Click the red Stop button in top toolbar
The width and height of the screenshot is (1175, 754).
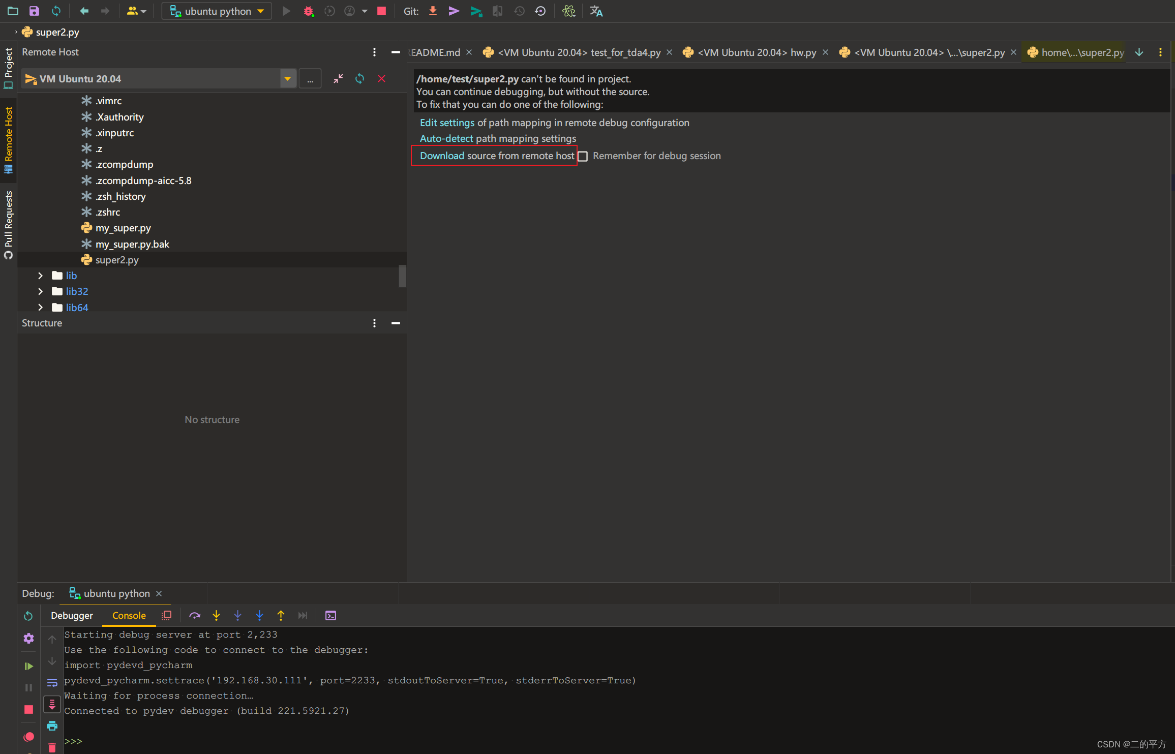381,11
